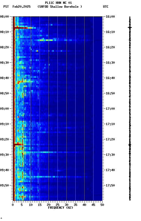Click the 16:50 UTC time label
141x221 pixels.
tap(110, 93)
